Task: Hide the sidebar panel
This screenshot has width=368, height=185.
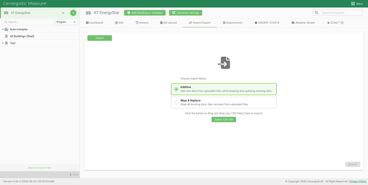Action: tap(74, 175)
